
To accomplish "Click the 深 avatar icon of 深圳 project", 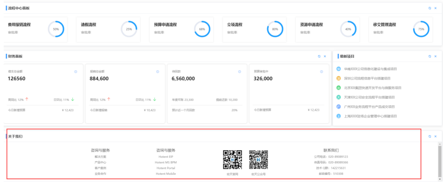I will (x=339, y=78).
